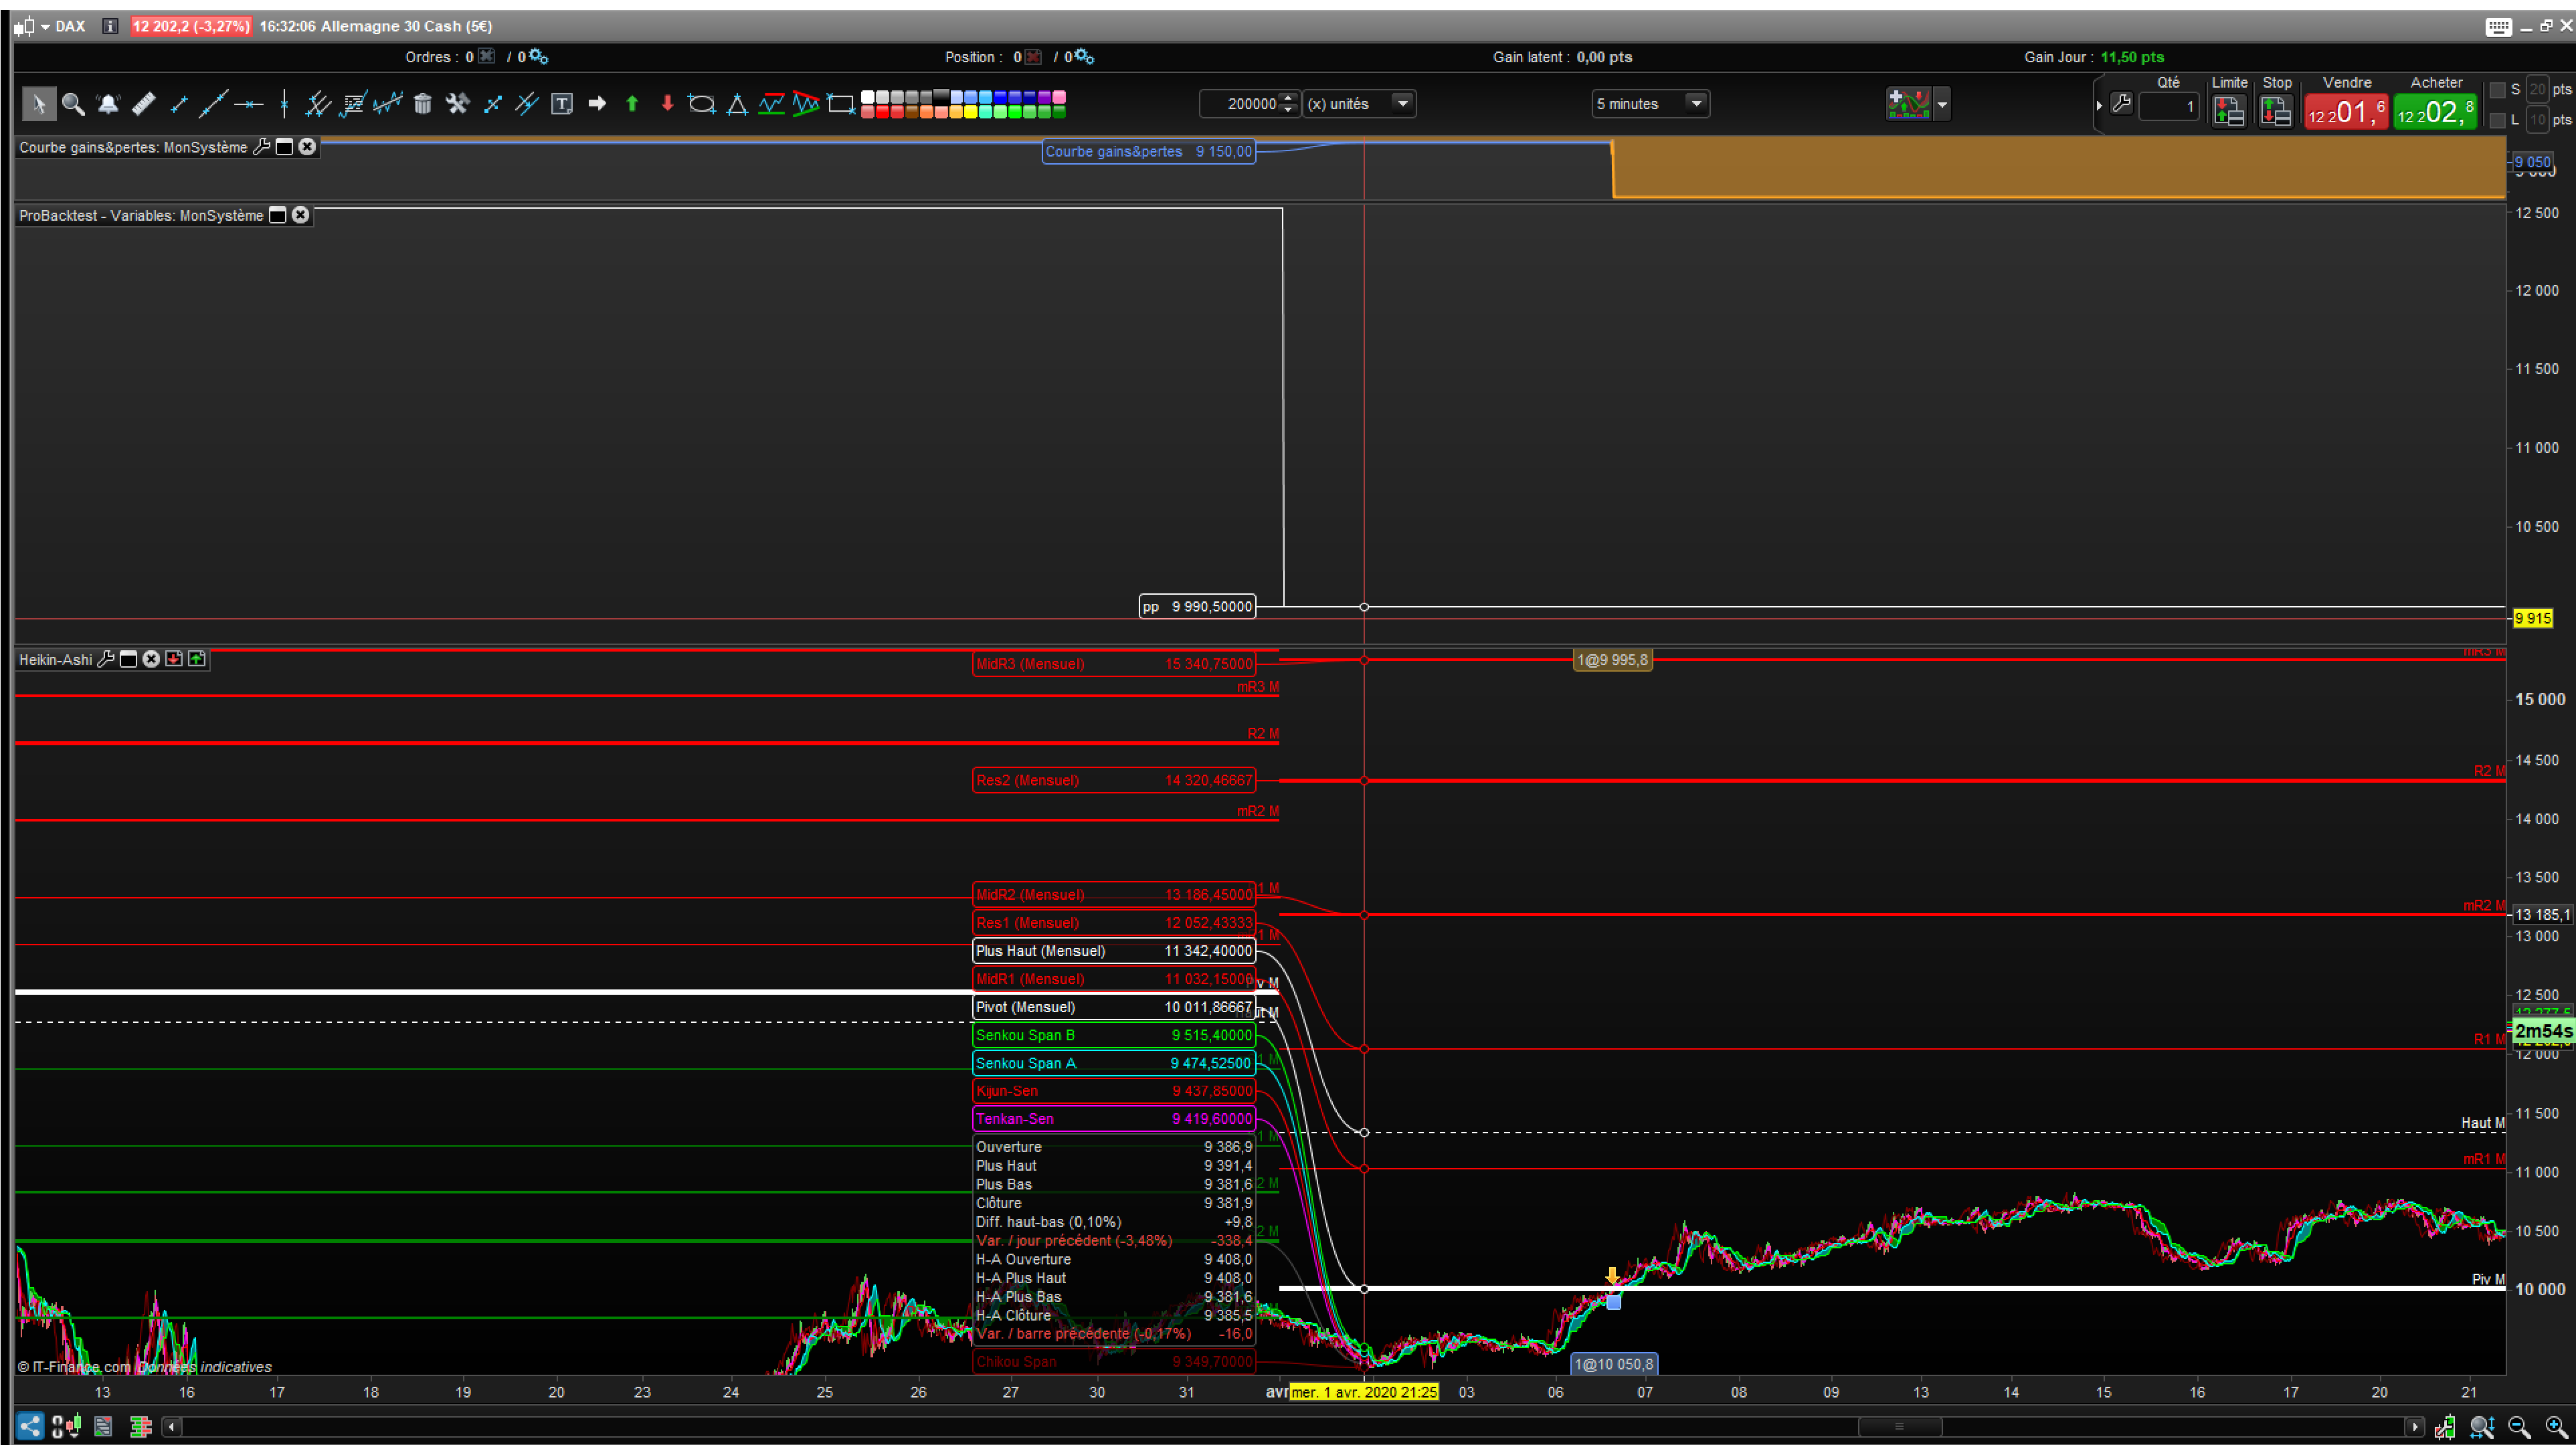
Task: Open the 5 minutes timeframe dropdown
Action: (1695, 103)
